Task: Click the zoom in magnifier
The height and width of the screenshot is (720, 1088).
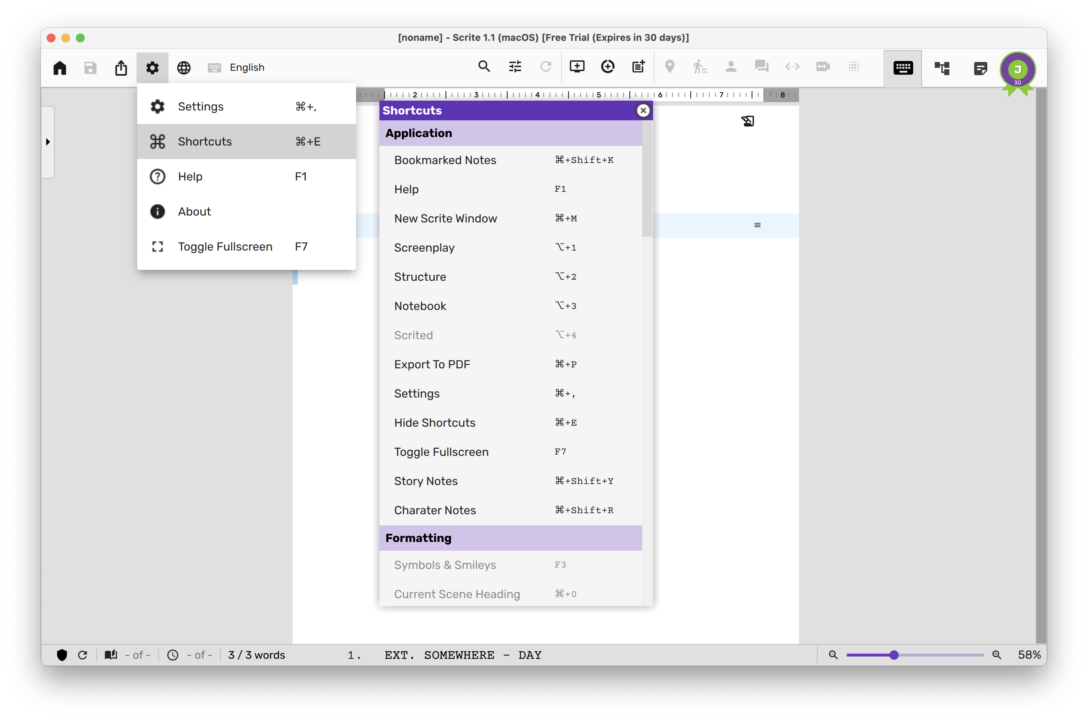Action: (996, 655)
